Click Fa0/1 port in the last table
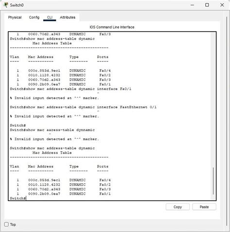The height and width of the screenshot is (232, 230). [x=105, y=194]
